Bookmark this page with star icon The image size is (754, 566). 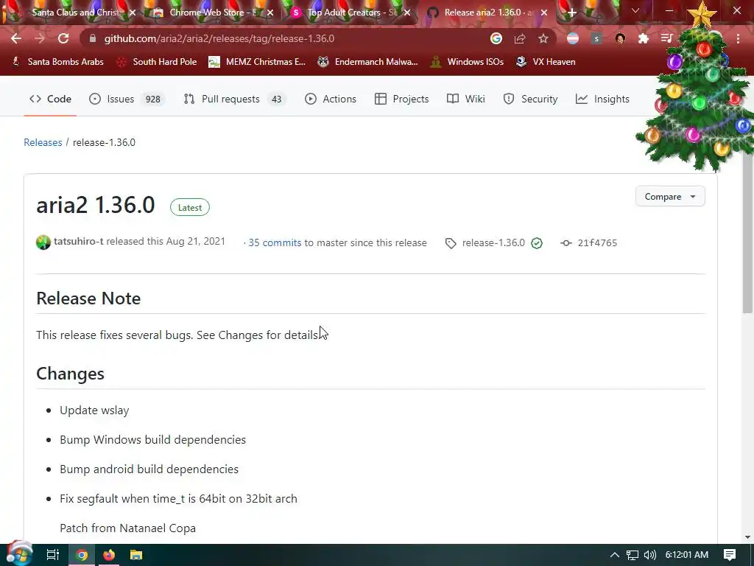tap(543, 38)
